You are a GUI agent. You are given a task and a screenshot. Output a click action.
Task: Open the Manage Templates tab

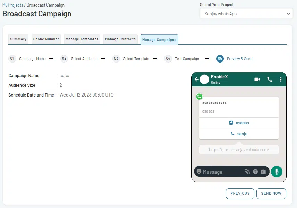click(82, 39)
